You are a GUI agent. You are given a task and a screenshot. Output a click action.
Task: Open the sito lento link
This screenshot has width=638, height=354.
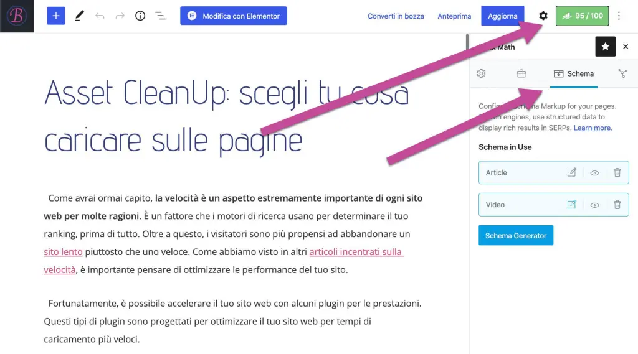coord(63,252)
